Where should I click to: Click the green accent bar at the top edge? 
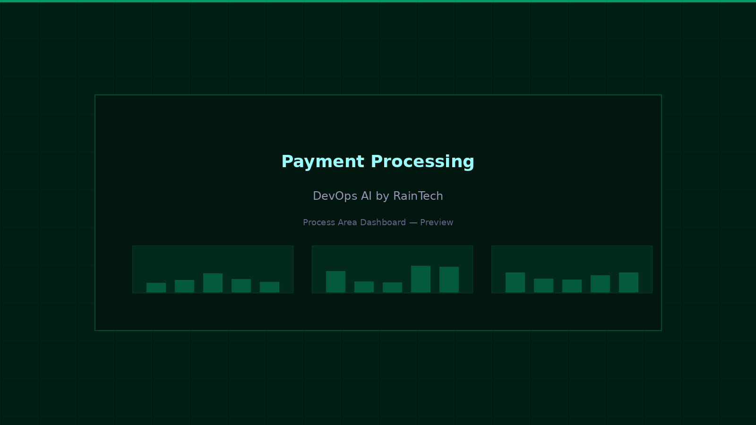pos(378,1)
